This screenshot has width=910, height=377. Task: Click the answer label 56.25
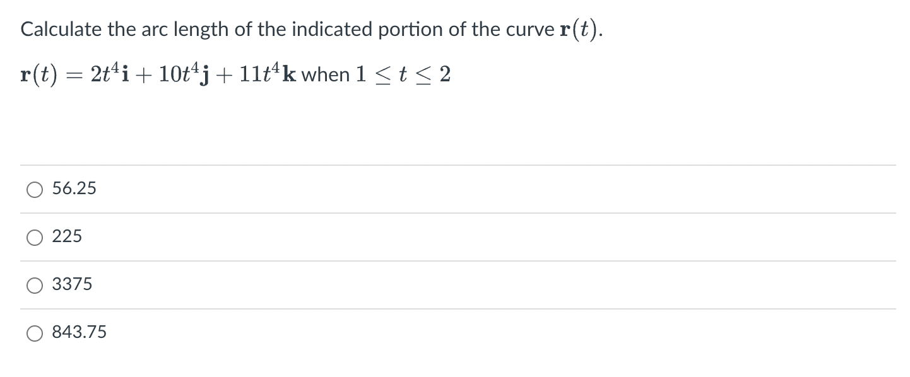point(74,188)
